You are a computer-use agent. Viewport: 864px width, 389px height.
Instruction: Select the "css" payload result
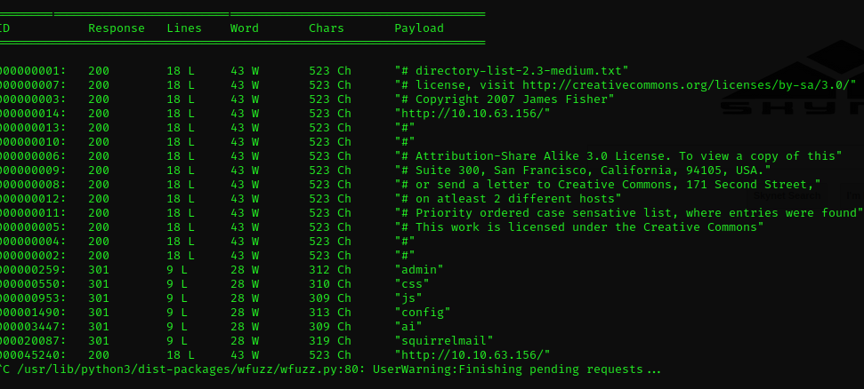pyautogui.click(x=412, y=283)
